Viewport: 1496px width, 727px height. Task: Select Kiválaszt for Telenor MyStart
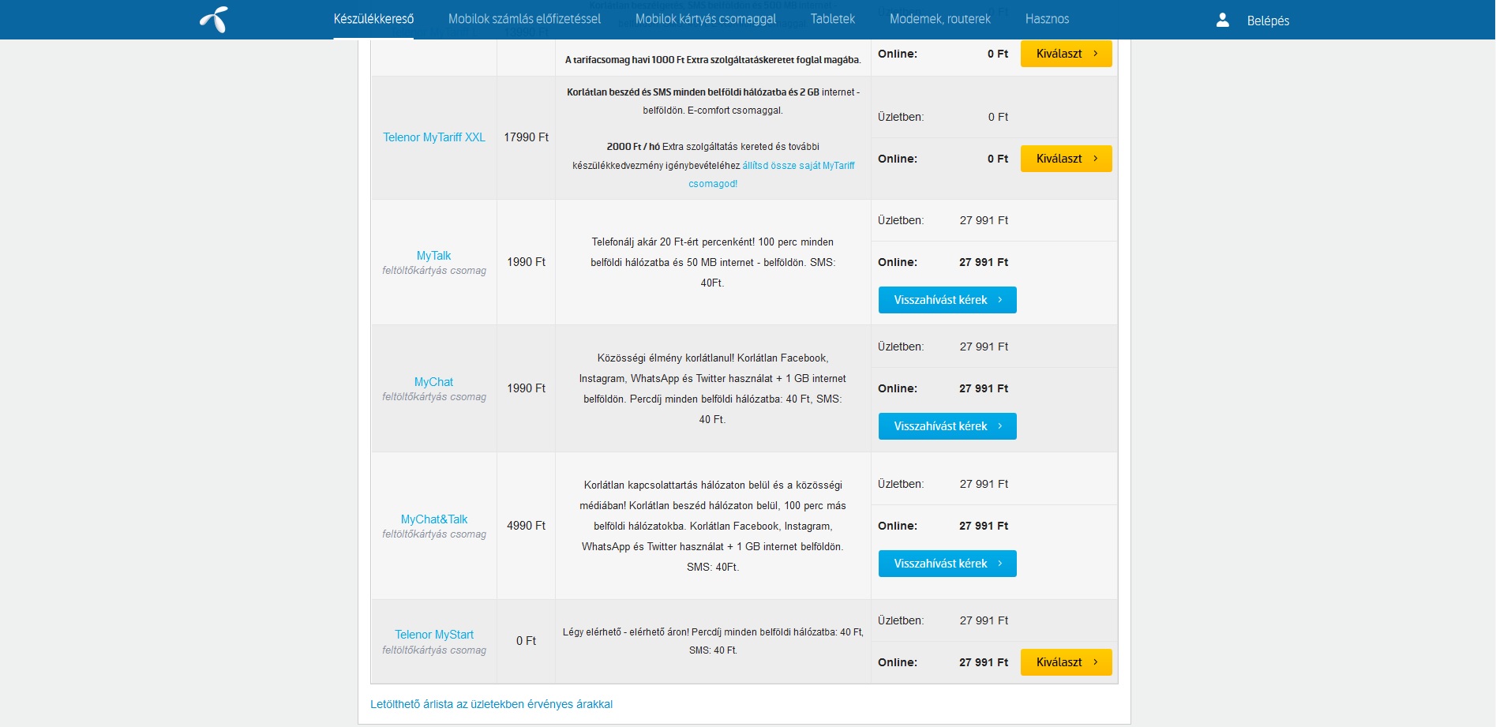point(1066,662)
